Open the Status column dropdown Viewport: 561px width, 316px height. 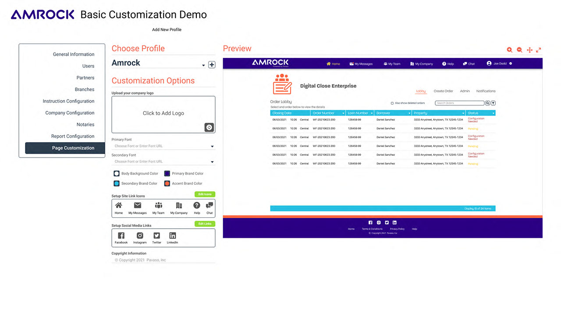pos(493,113)
